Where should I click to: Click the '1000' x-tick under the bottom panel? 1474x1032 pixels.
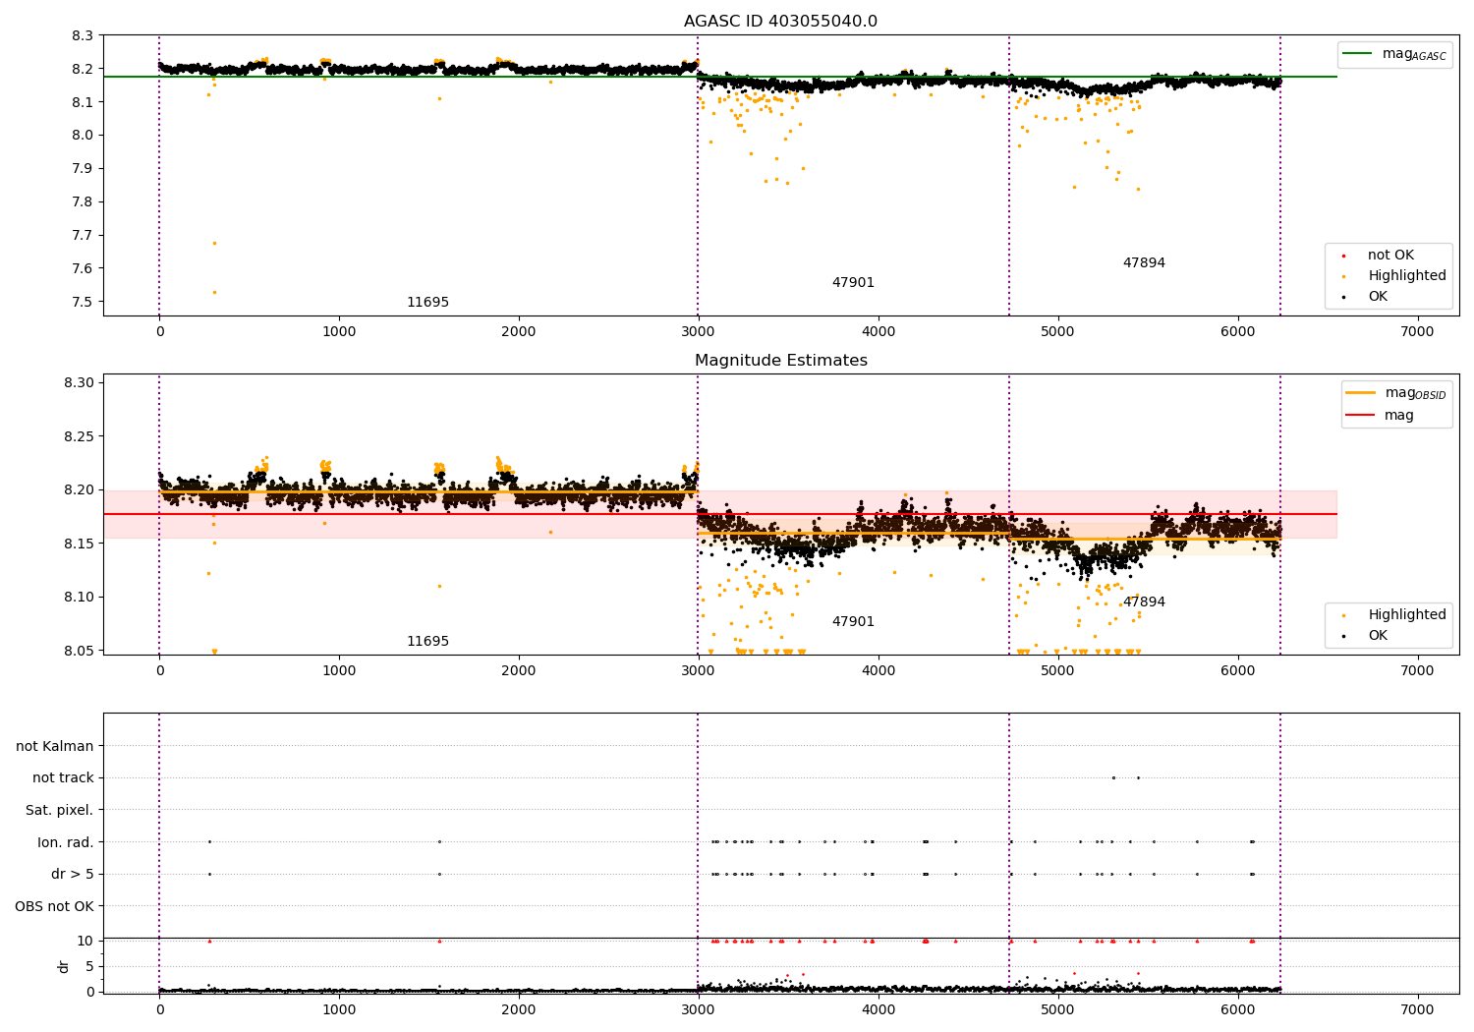tap(339, 1010)
